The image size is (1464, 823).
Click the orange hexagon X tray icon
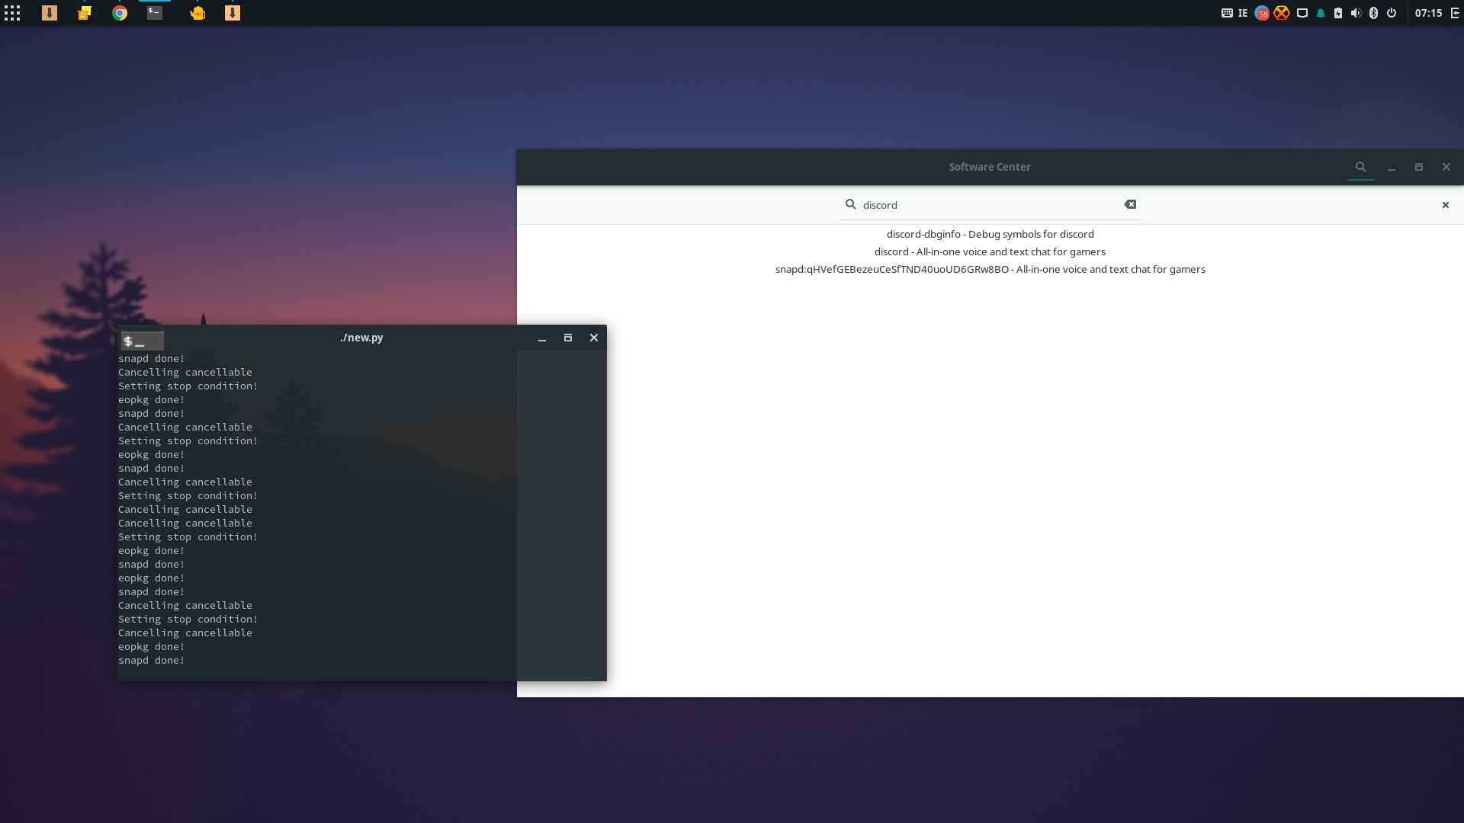tap(1282, 13)
